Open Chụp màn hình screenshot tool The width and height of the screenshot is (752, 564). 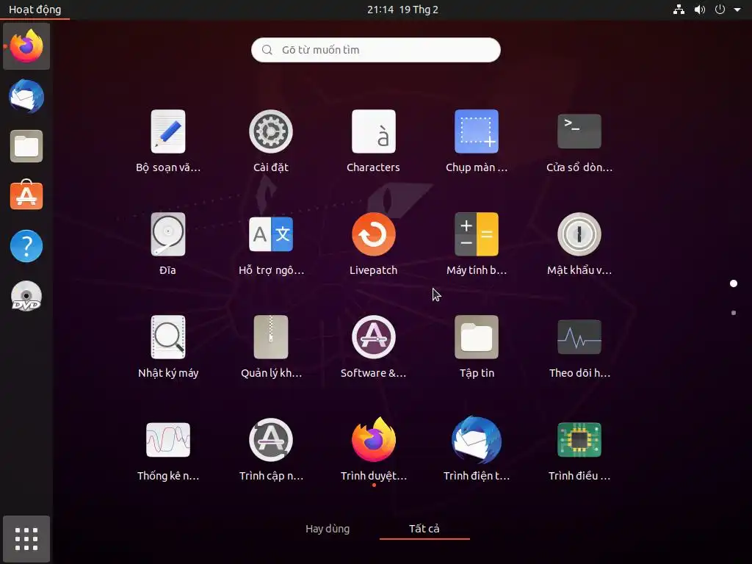[x=476, y=141]
